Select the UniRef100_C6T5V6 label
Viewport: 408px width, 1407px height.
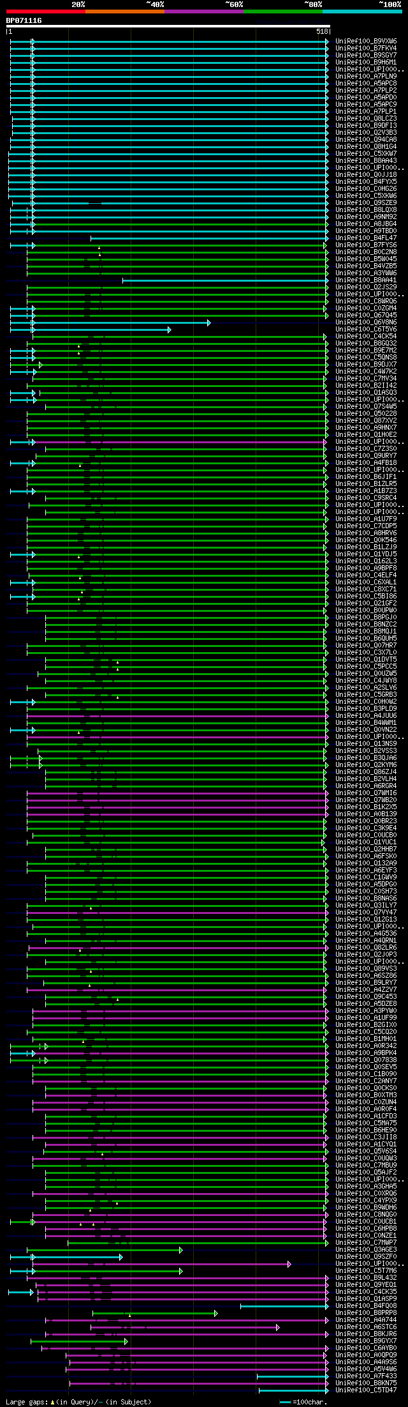coord(366,330)
